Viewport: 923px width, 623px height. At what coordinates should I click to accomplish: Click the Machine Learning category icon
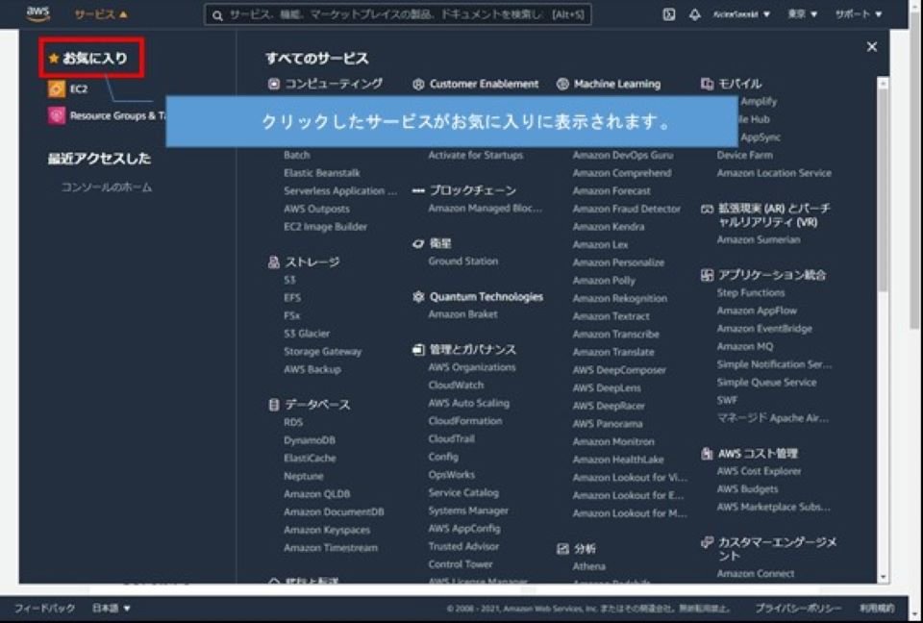click(x=562, y=85)
